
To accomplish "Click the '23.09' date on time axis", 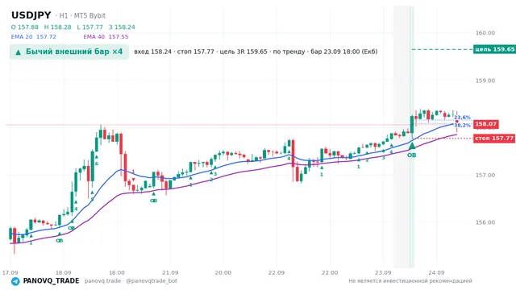I will point(383,272).
